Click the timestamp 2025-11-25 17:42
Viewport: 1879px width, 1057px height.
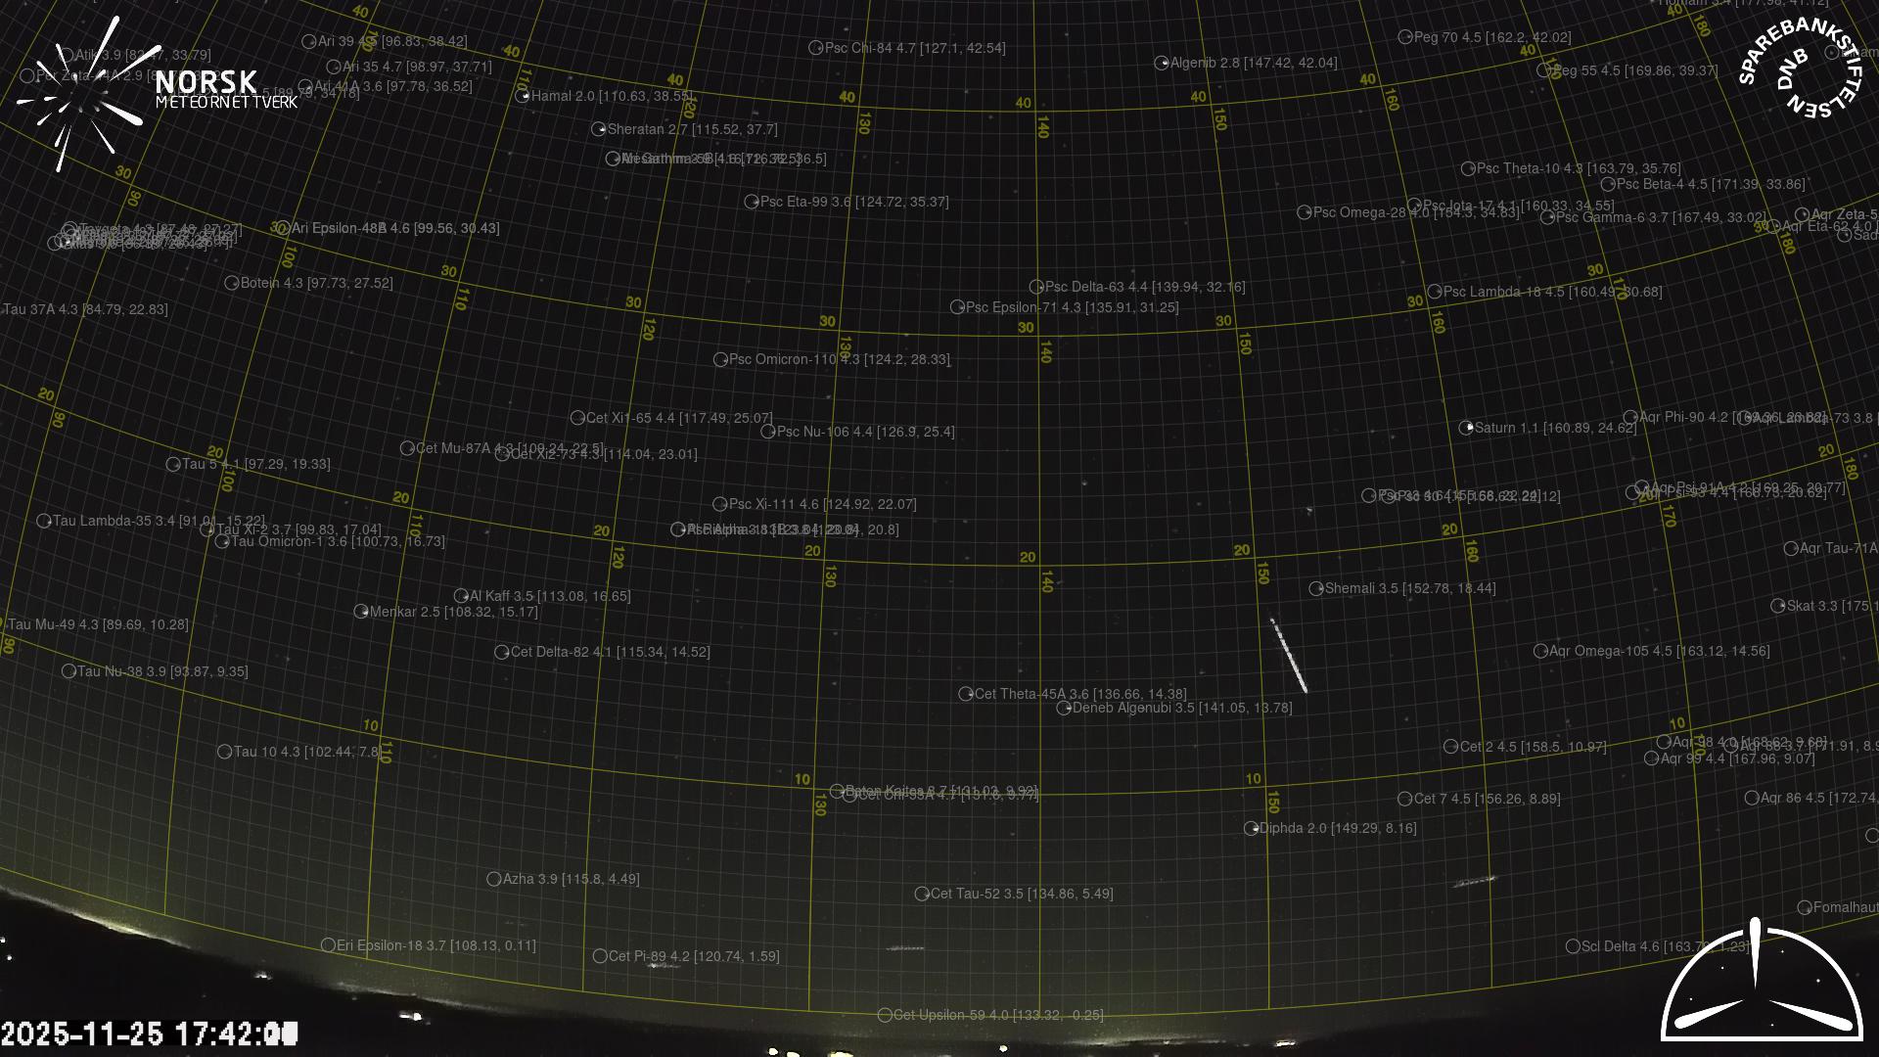click(x=149, y=1034)
